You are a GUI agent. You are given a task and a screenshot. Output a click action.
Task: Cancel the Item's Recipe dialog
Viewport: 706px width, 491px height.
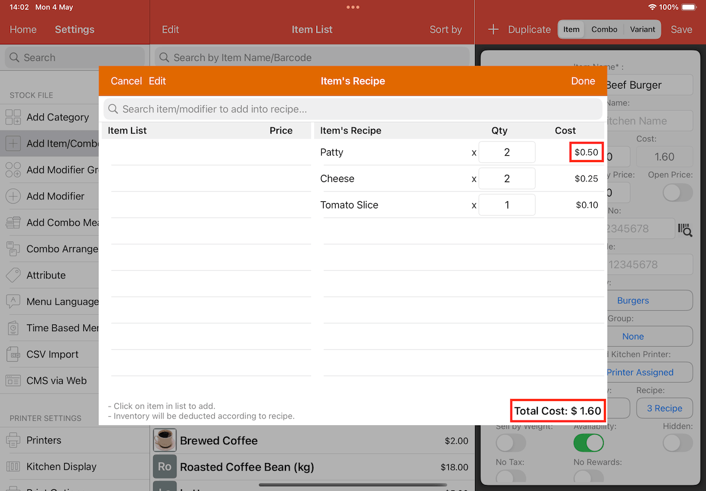[126, 81]
